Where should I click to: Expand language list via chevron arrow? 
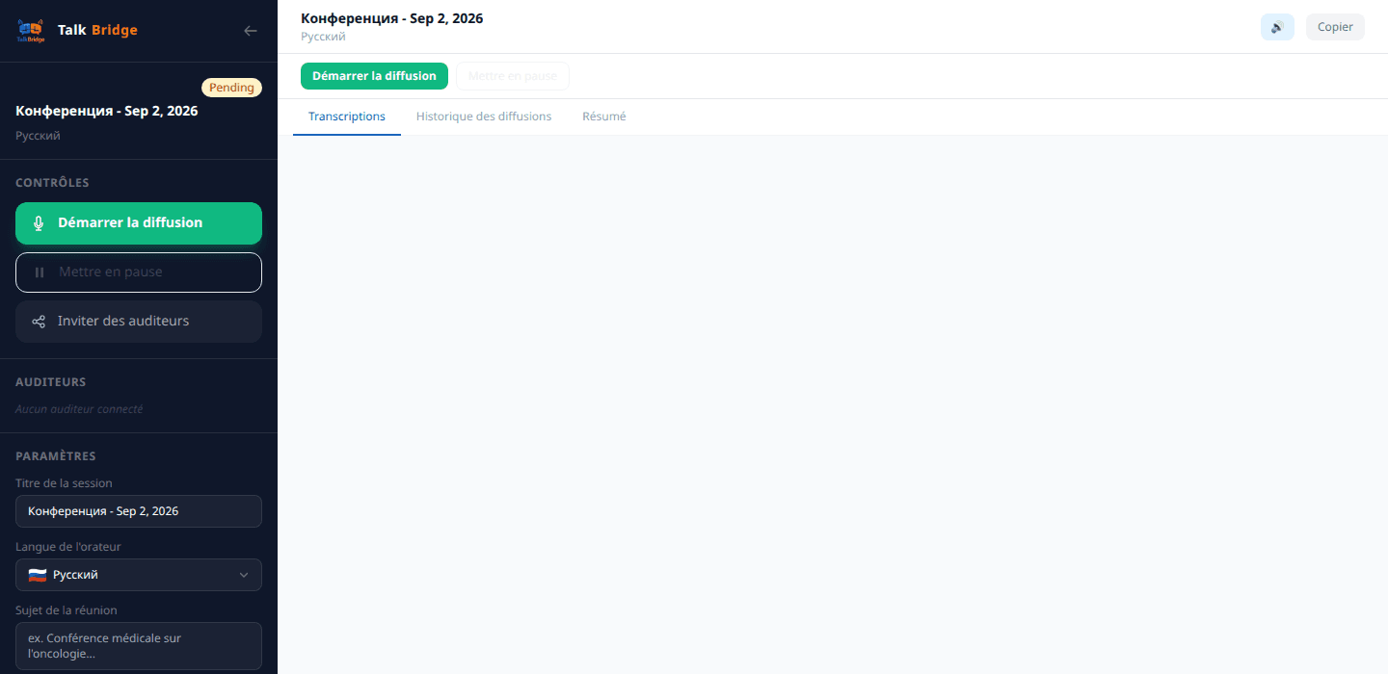[244, 575]
